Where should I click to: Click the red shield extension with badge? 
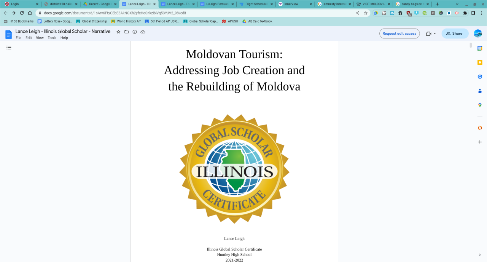tap(409, 13)
